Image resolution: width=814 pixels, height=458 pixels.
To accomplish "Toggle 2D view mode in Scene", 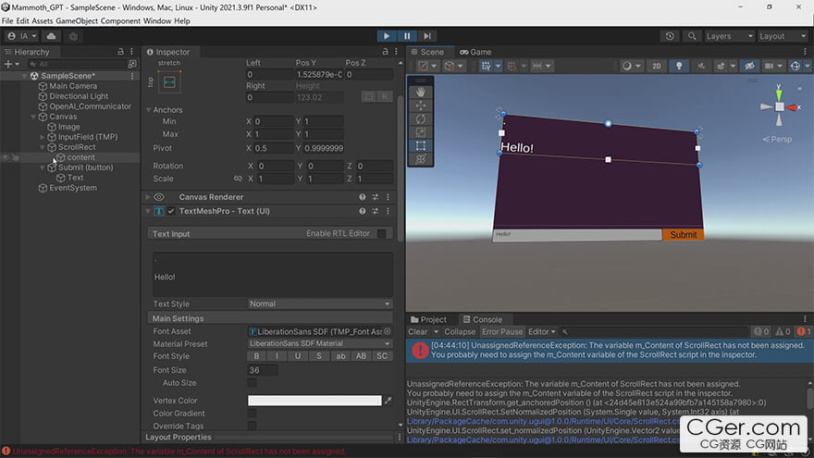I will [656, 66].
